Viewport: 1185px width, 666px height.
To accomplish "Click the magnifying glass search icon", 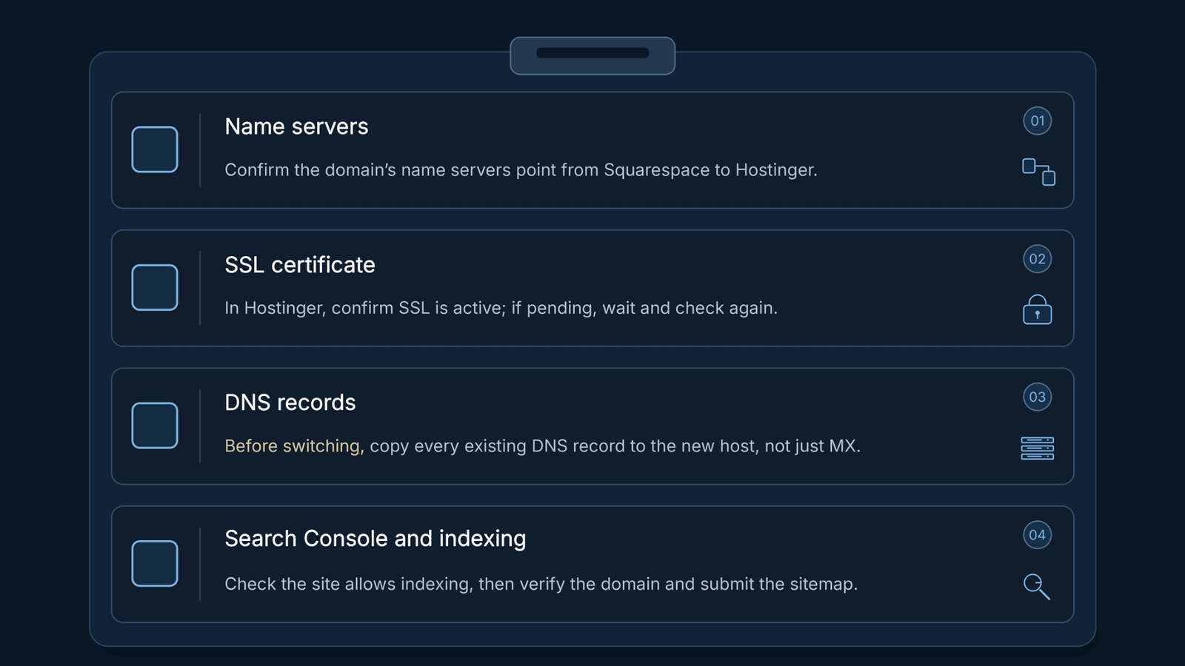I will tap(1037, 586).
